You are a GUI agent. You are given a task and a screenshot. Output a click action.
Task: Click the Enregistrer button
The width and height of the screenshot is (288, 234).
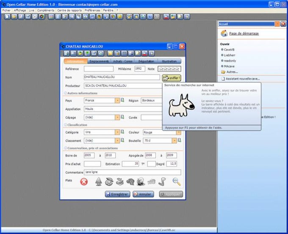click(118, 194)
